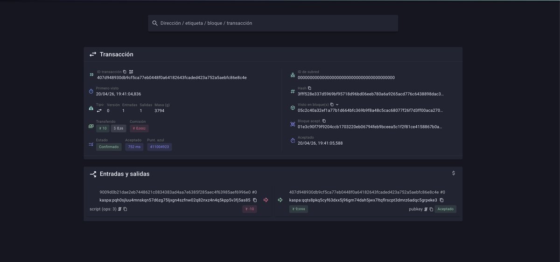Click the 'script (ops: 3)' label
This screenshot has width=560, height=262.
click(103, 209)
